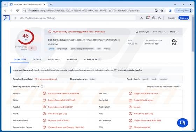Click the ravartar family label

point(163,79)
